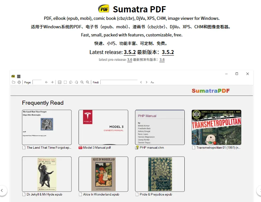Screen dimensions: 261x202
Task: Select single page layout icon
Action: pyautogui.click(x=65, y=82)
